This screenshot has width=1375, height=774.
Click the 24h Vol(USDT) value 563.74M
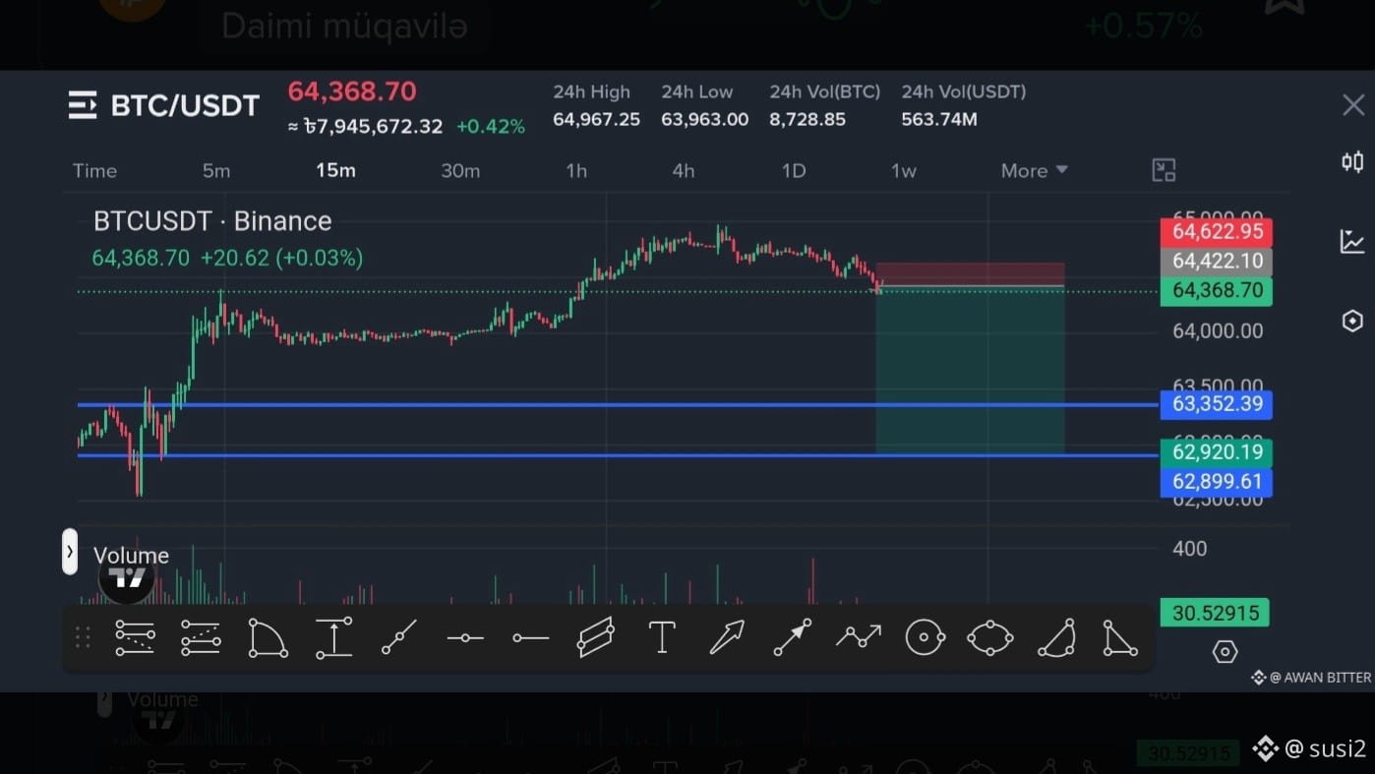939,120
